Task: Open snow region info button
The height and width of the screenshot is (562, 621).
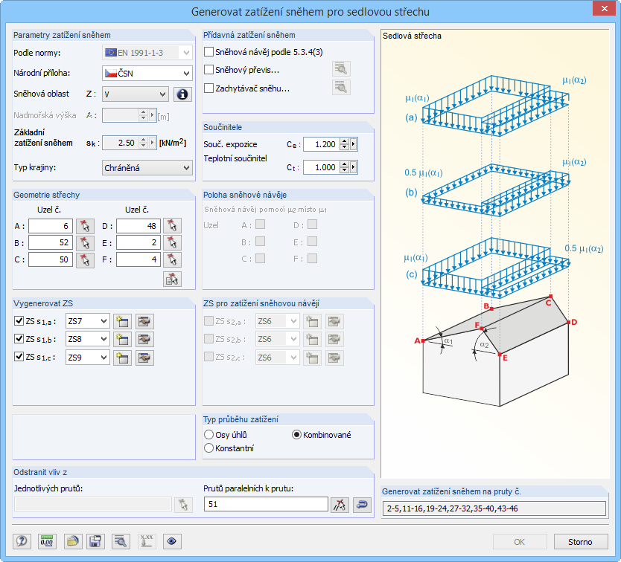Action: pyautogui.click(x=182, y=94)
